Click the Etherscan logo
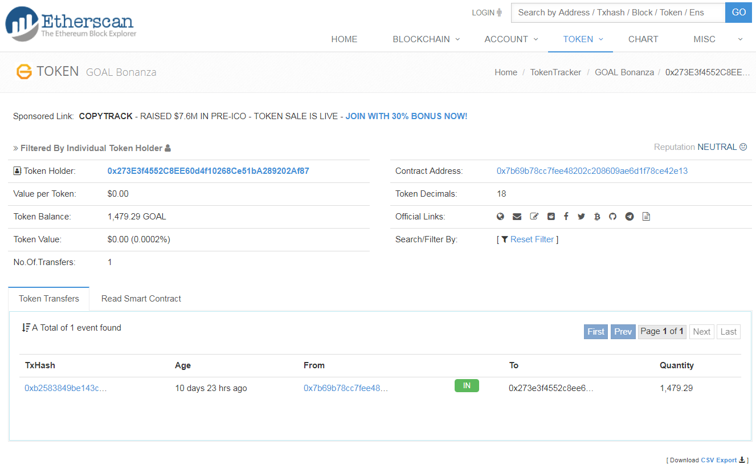Viewport: 756px width, 468px height. 71,24
